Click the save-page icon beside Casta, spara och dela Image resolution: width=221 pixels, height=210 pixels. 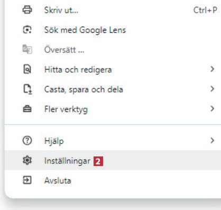[27, 89]
